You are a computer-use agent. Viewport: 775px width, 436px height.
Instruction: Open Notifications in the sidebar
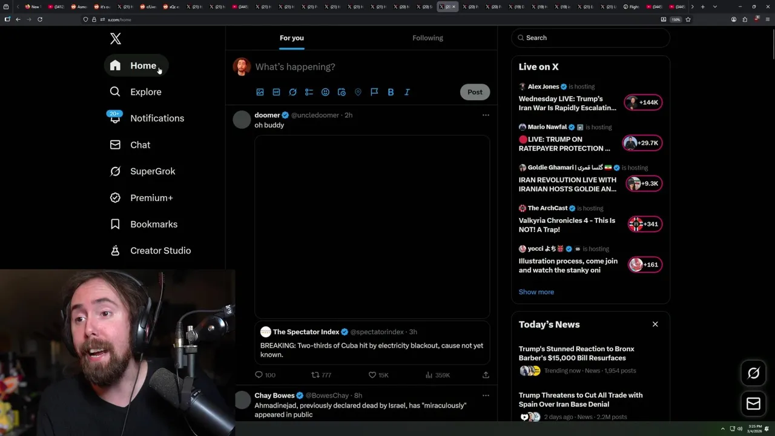click(x=147, y=118)
